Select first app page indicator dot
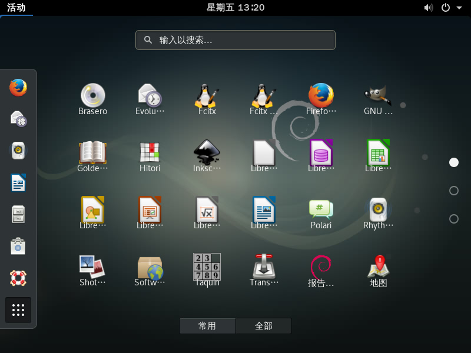Viewport: 471px width, 353px height. [x=453, y=162]
